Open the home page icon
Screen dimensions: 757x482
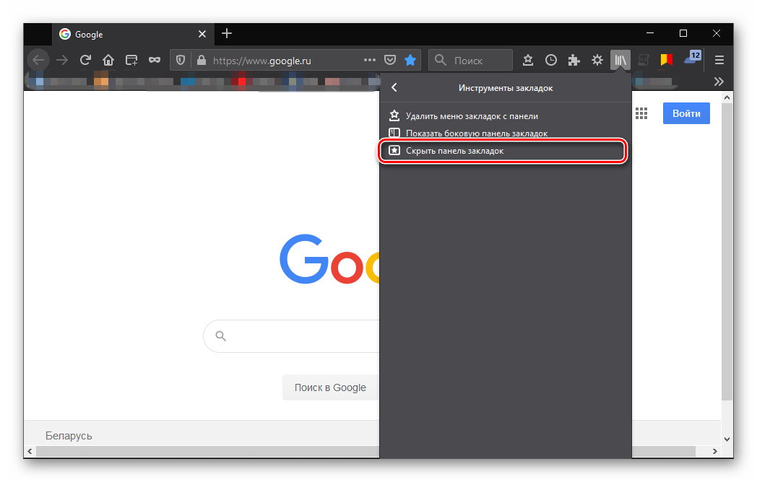108,61
